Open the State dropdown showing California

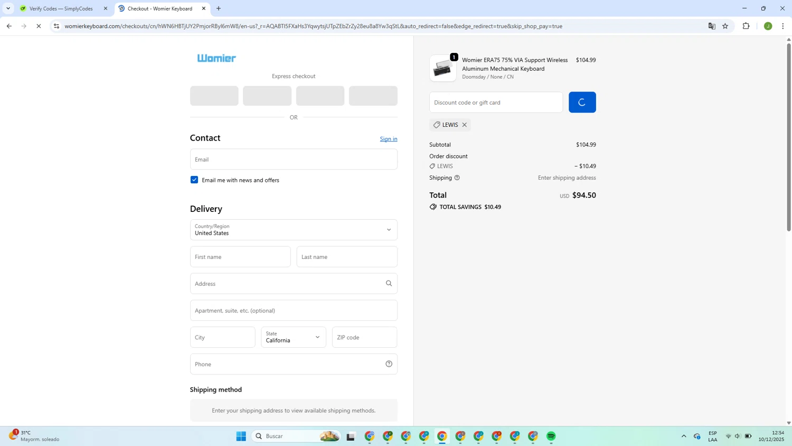point(294,337)
